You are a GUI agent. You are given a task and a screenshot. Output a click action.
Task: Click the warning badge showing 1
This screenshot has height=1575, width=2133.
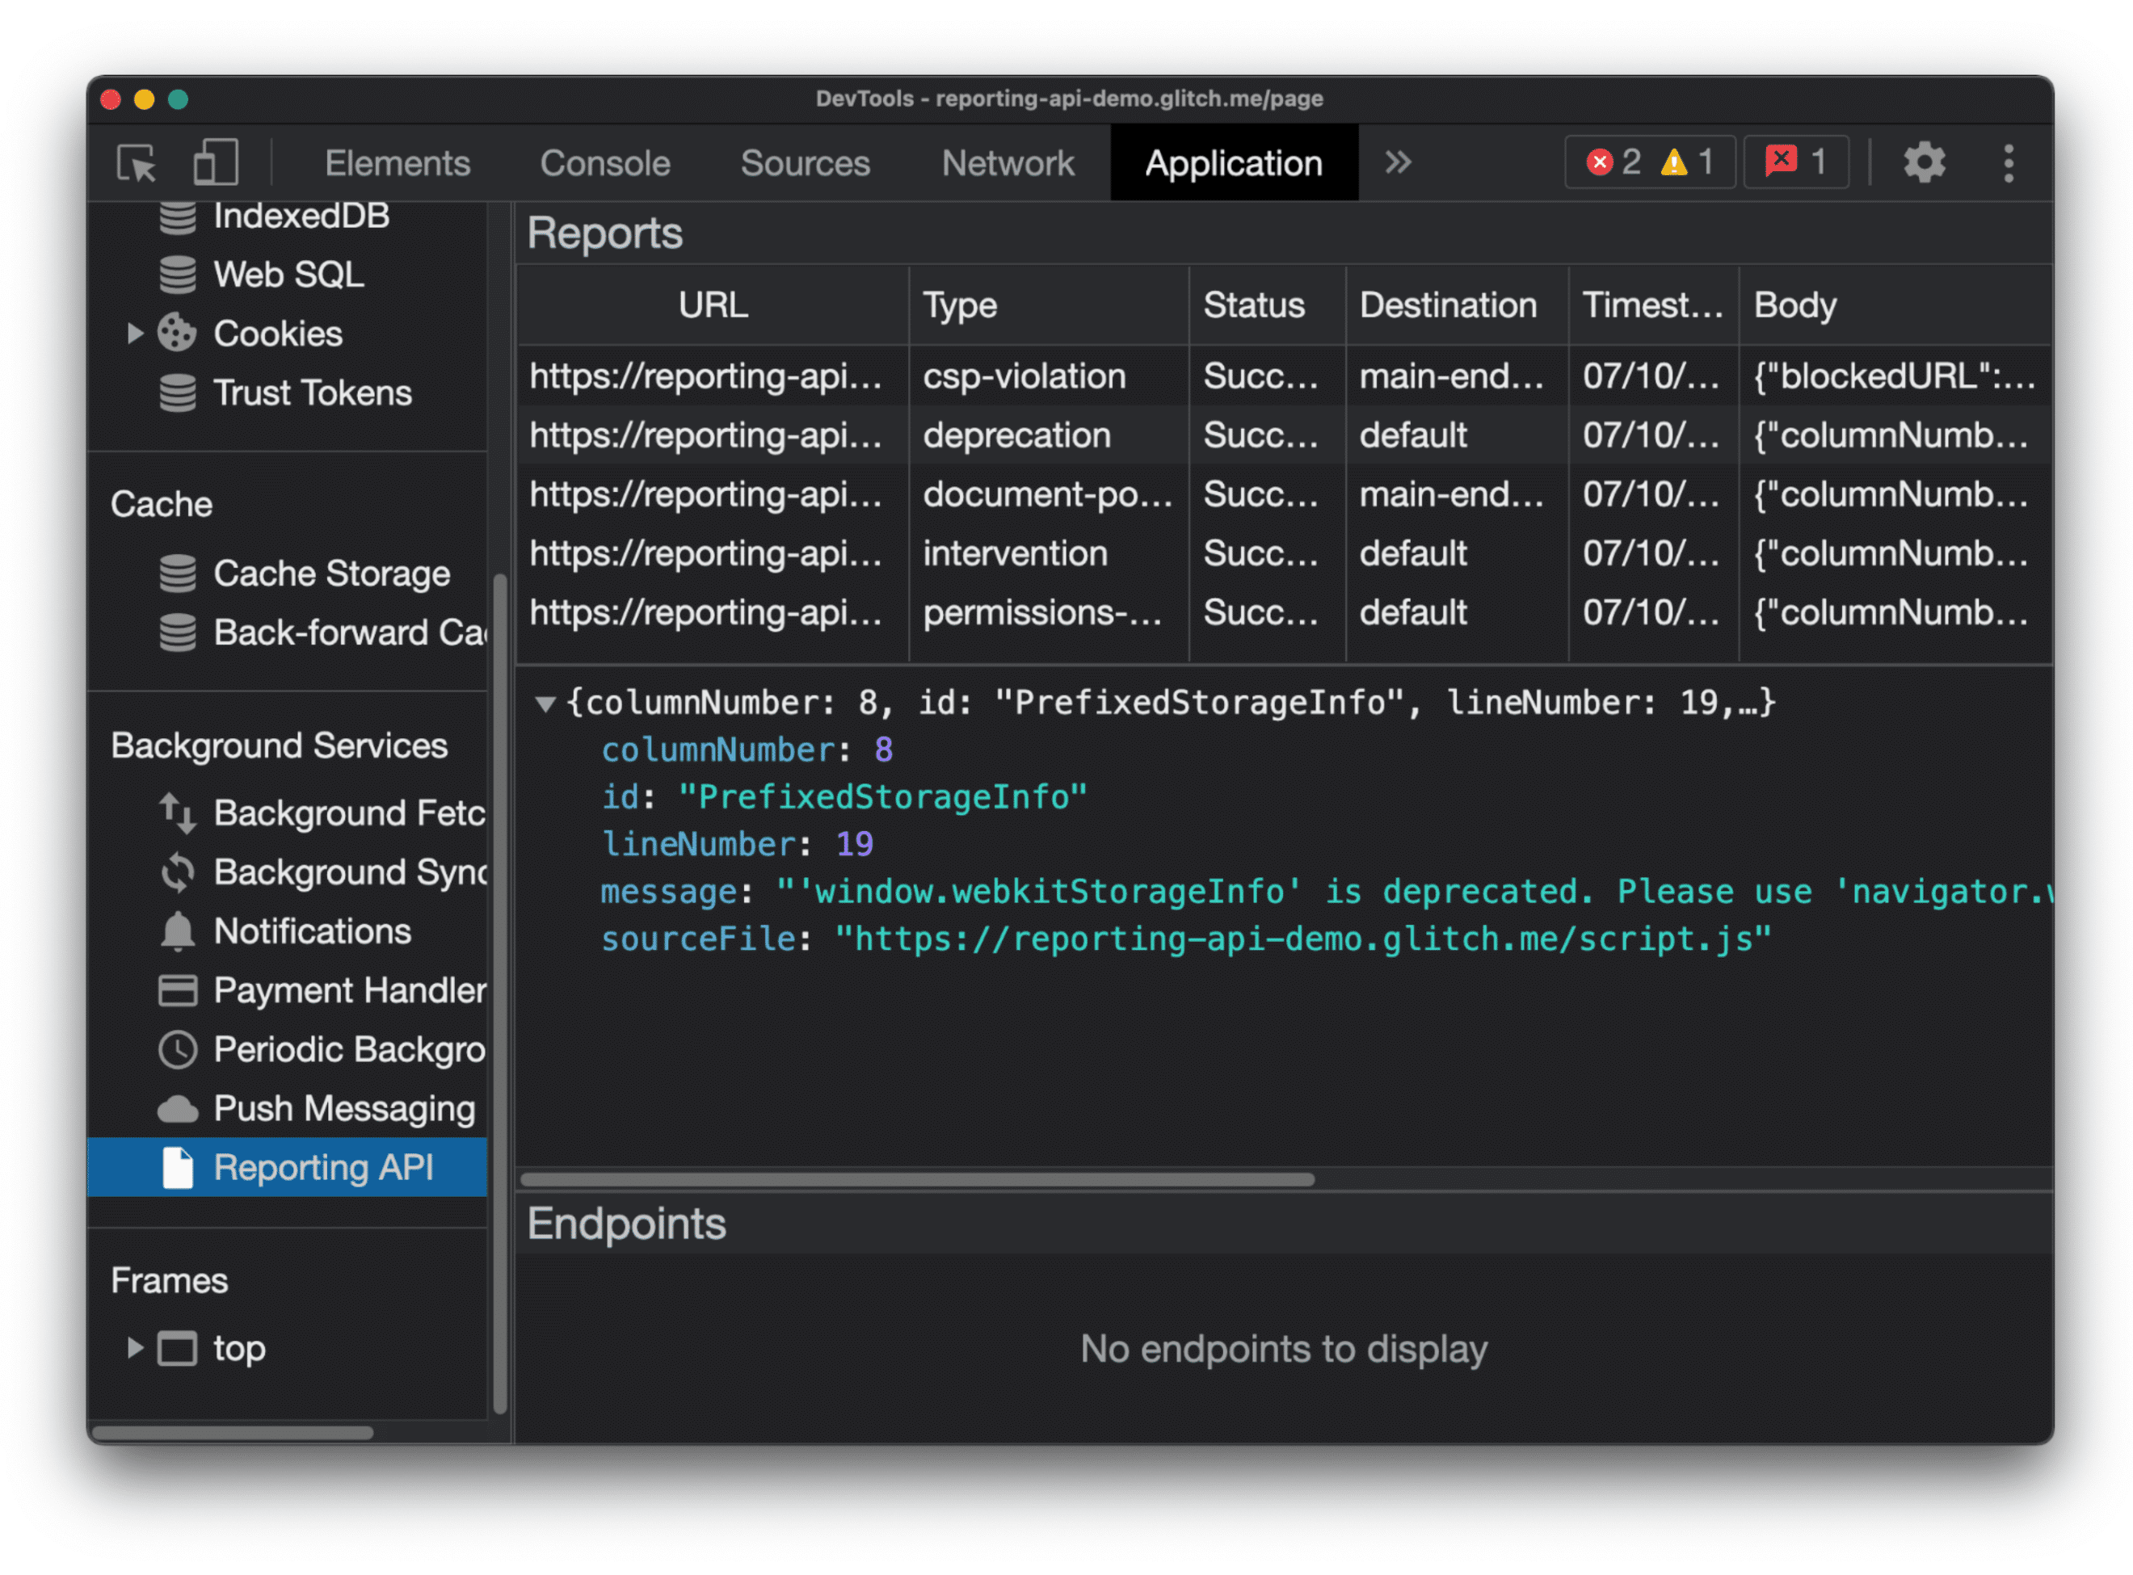1696,161
